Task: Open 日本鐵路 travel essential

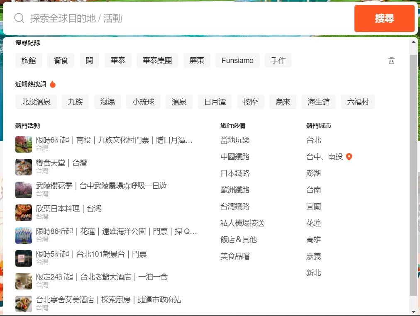Action: pyautogui.click(x=235, y=173)
